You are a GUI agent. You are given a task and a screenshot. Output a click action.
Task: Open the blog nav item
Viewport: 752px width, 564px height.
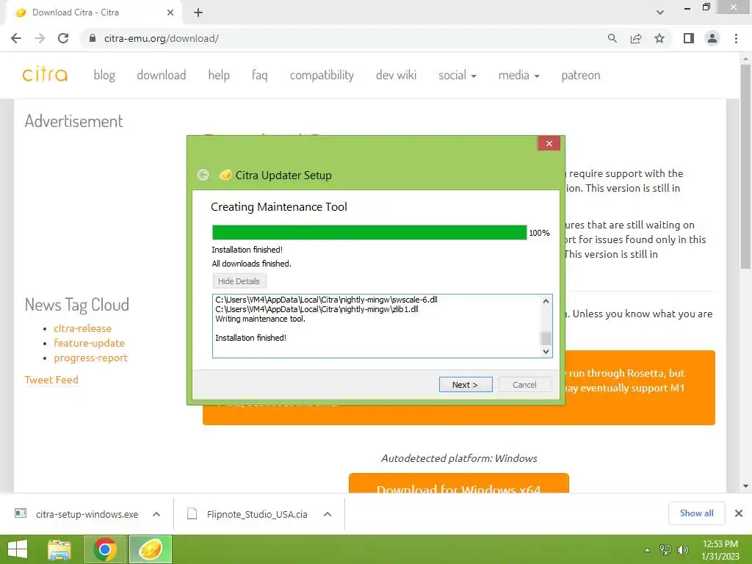click(x=104, y=76)
